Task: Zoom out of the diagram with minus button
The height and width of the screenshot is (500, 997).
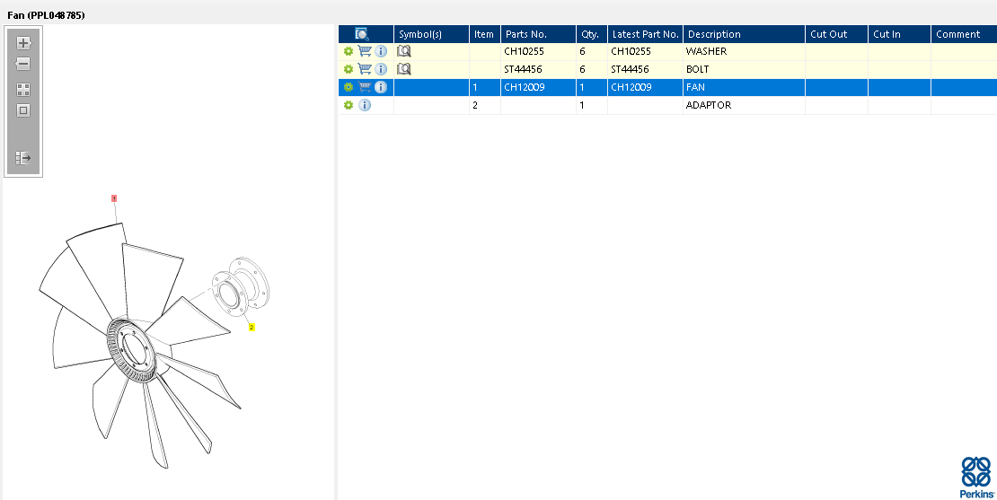Action: pos(23,64)
